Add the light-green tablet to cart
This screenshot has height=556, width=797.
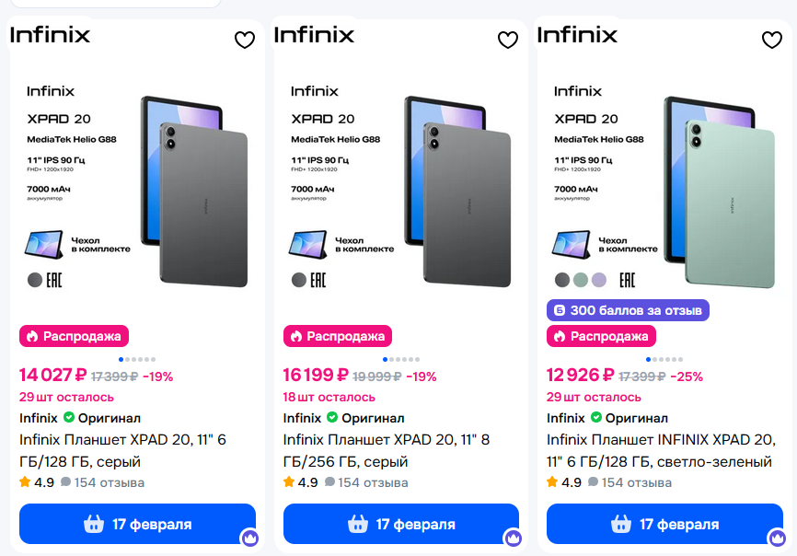664,524
